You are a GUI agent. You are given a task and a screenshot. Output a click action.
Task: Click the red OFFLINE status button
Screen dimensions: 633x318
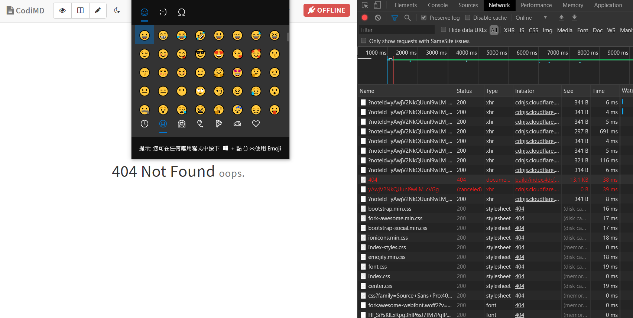pyautogui.click(x=327, y=10)
